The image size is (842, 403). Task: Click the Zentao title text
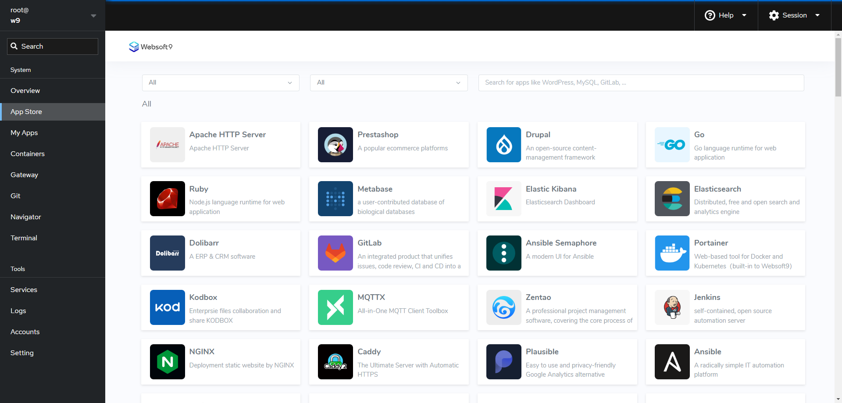coord(539,297)
